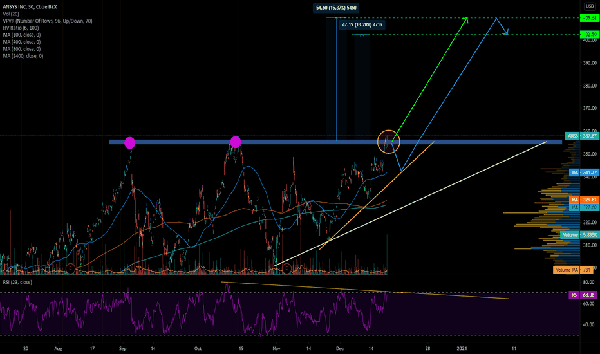Image resolution: width=600 pixels, height=354 pixels.
Task: Select the orange circle drawing at breakout
Action: coord(388,142)
